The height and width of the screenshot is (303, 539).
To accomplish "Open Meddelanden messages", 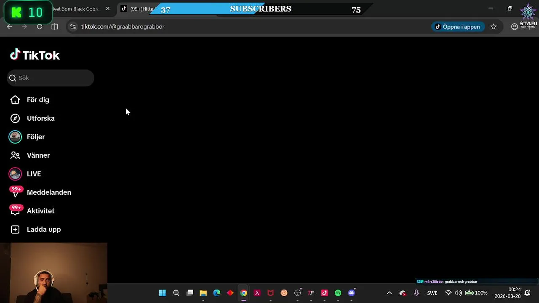I will click(x=49, y=192).
